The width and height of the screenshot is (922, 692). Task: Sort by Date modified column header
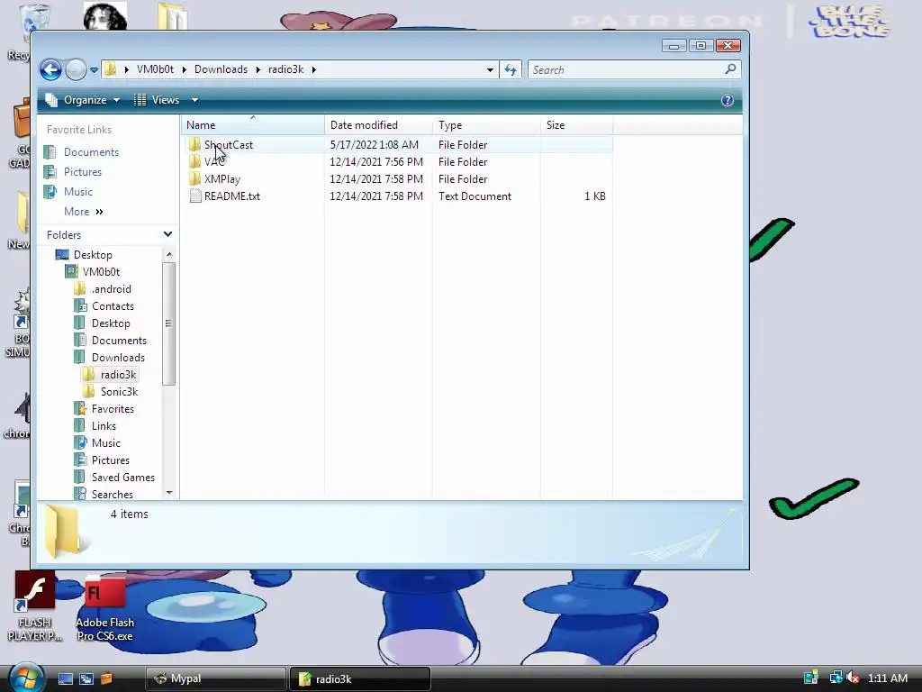[x=378, y=124]
